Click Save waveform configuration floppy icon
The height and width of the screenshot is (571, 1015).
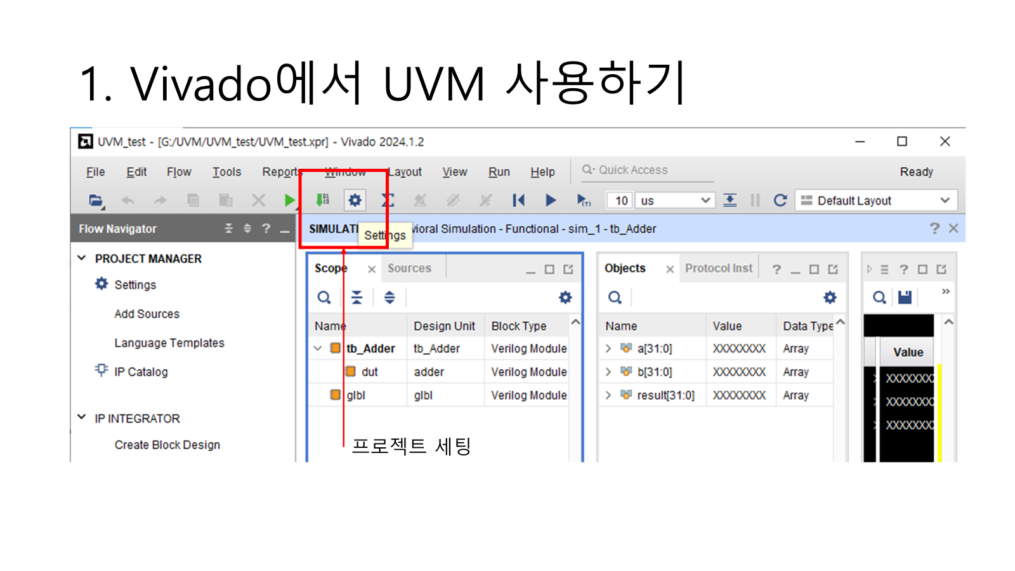[905, 297]
